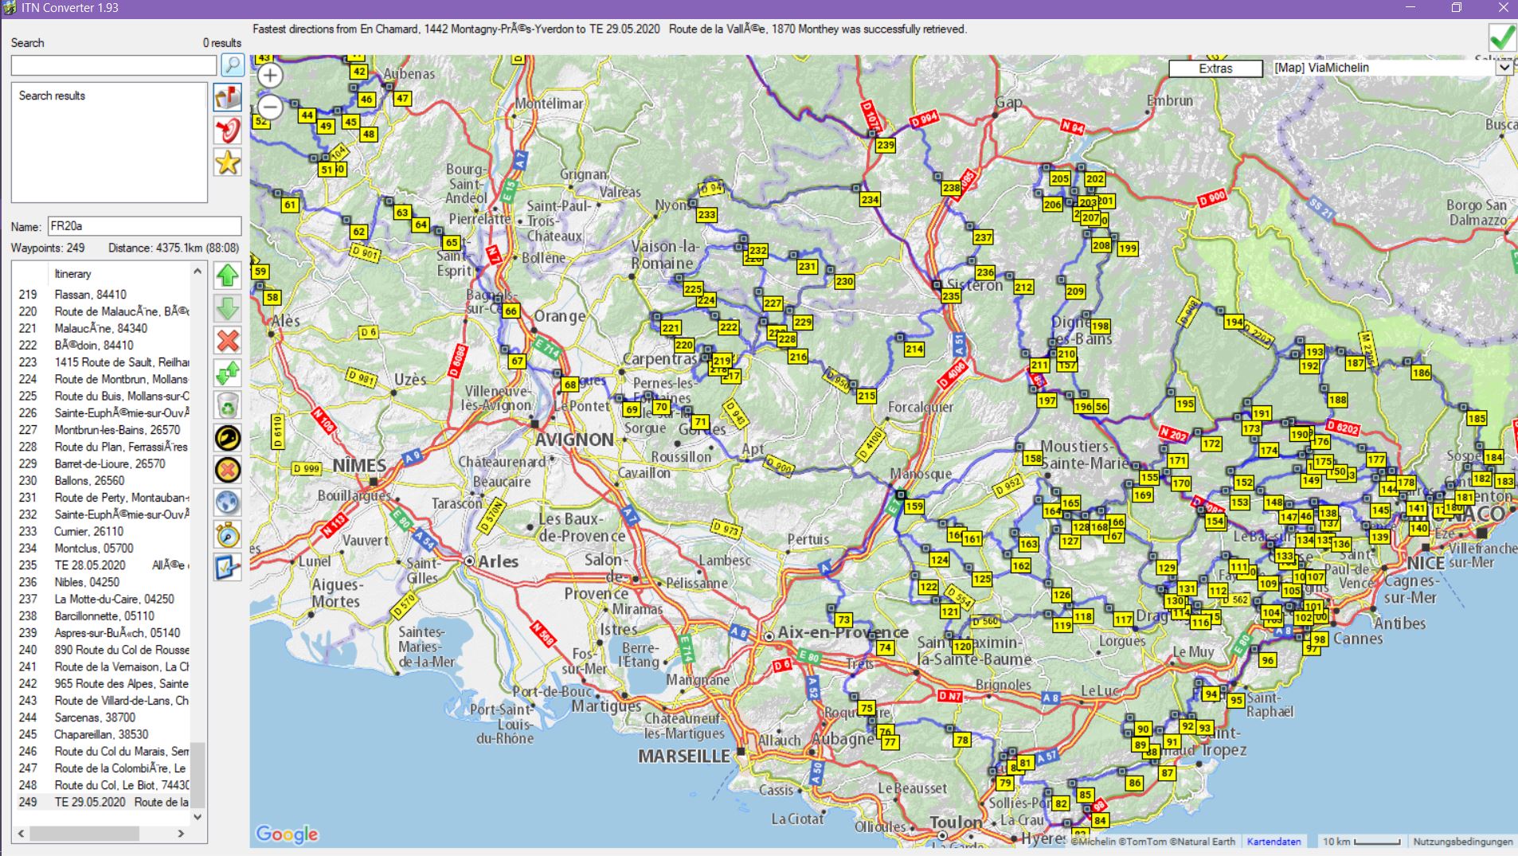Click the horizontal scrollbar left arrow
The image size is (1518, 856).
pos(21,834)
